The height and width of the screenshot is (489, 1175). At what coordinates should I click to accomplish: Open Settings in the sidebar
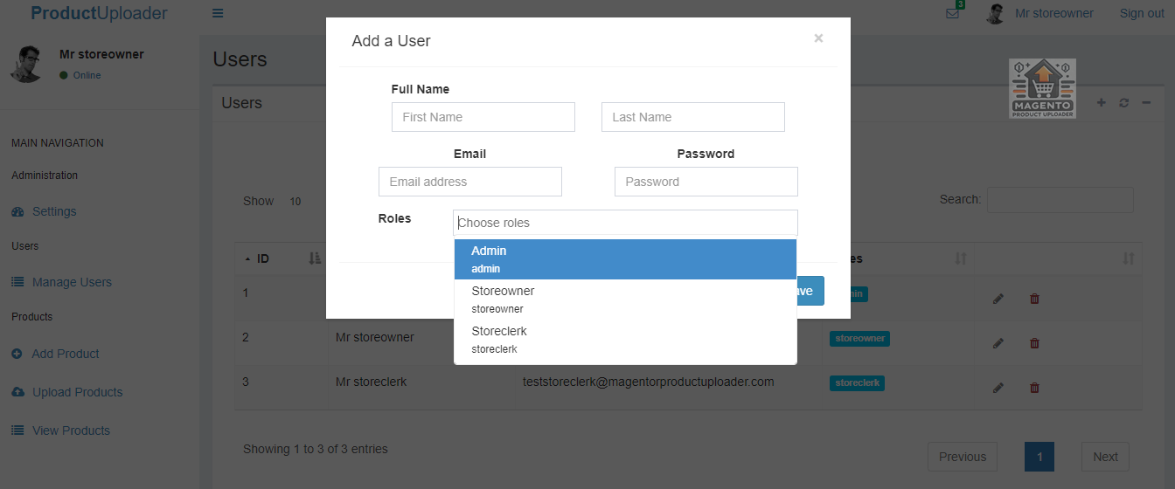pyautogui.click(x=54, y=211)
